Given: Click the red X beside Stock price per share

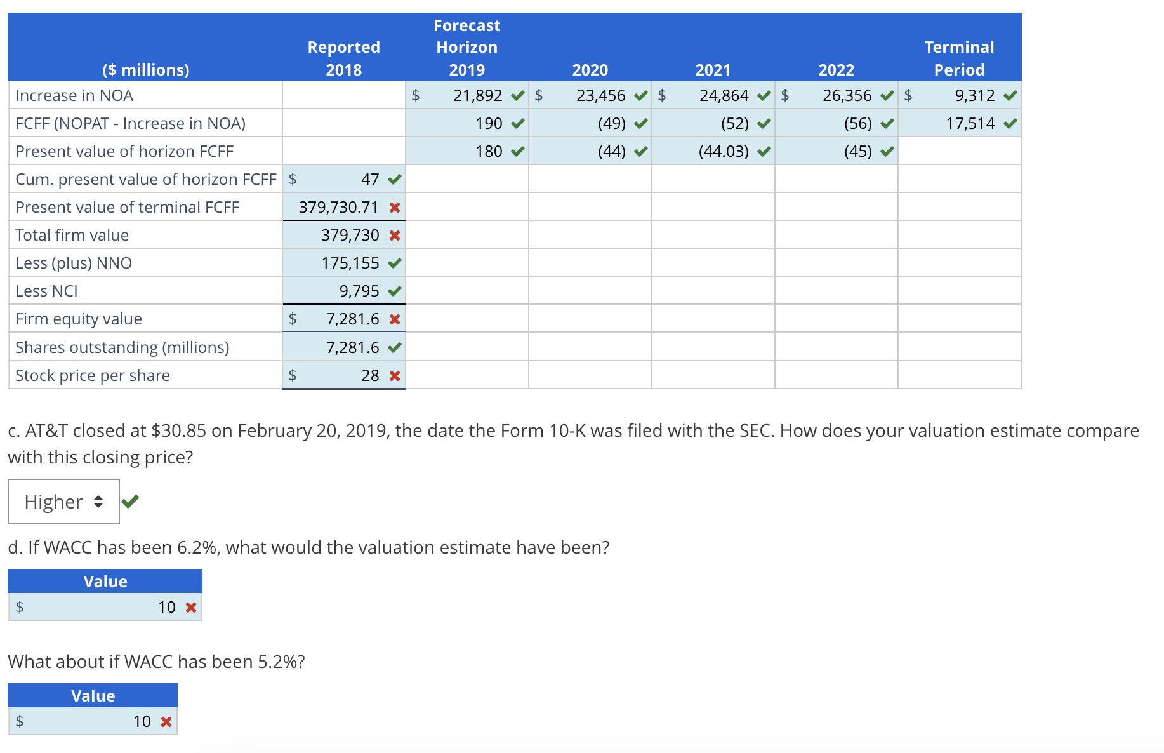Looking at the screenshot, I should pos(395,375).
